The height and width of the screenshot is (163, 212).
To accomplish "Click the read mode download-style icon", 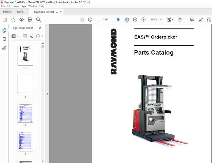I will point(180,20).
